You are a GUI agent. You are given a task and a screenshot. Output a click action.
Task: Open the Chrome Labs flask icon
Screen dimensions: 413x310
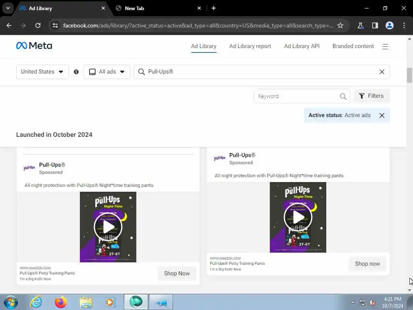pyautogui.click(x=360, y=25)
